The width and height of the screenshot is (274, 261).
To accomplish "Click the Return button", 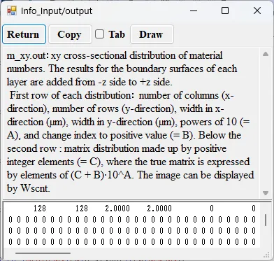I will click(x=24, y=34).
